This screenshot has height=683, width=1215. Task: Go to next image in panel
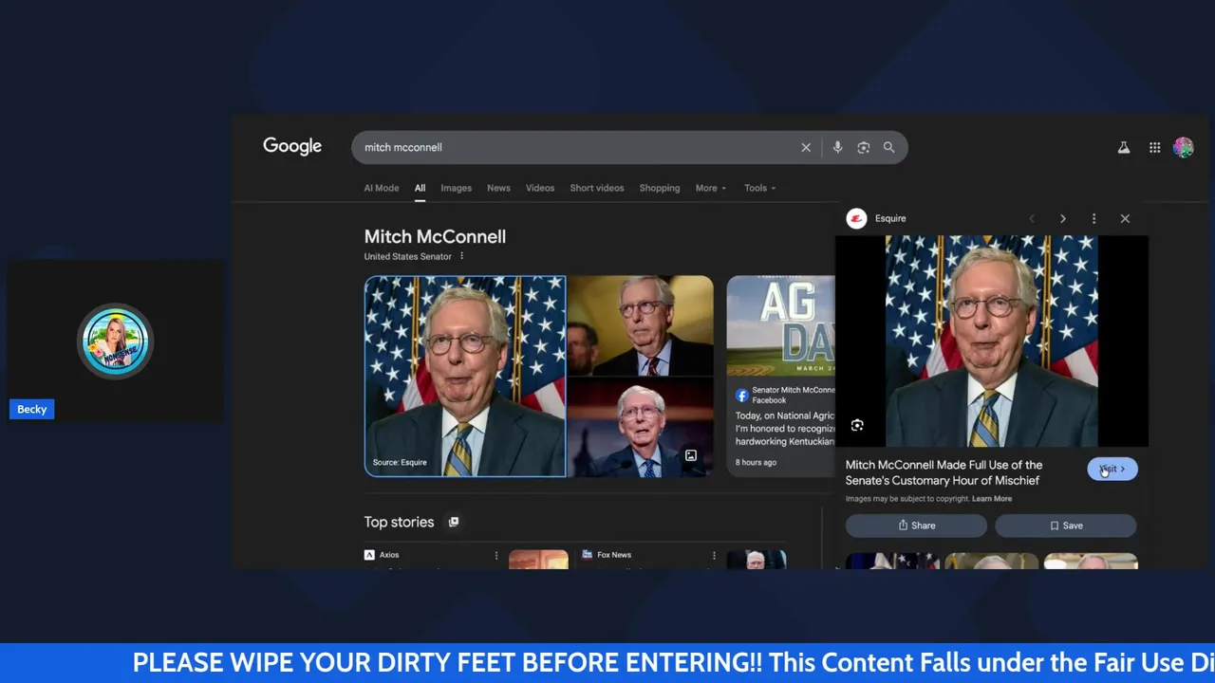point(1062,218)
